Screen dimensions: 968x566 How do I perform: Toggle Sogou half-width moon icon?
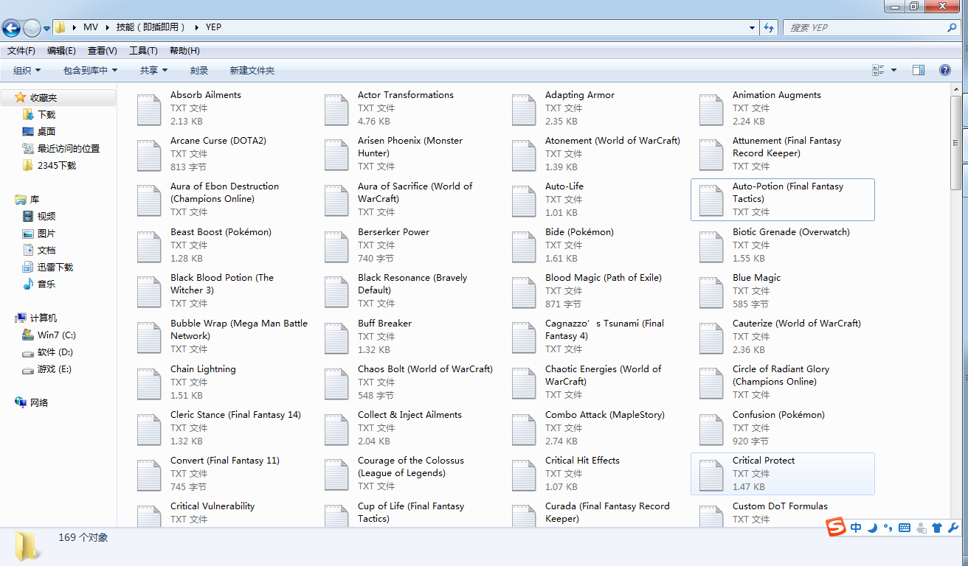click(872, 528)
